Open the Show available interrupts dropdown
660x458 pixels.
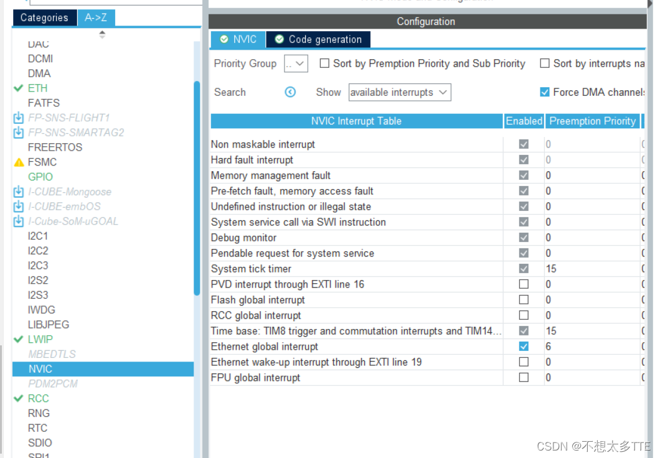pos(399,91)
